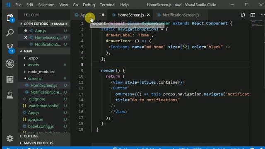Click the file icon of .gitignore
The height and width of the screenshot is (149, 265).
[24, 99]
